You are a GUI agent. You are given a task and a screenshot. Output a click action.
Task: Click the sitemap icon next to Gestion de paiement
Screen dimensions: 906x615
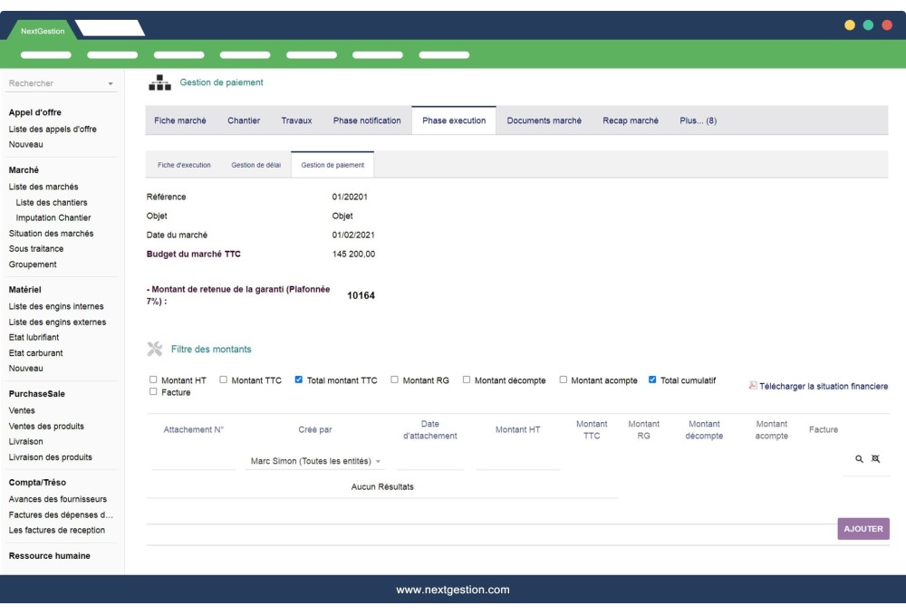(x=159, y=82)
